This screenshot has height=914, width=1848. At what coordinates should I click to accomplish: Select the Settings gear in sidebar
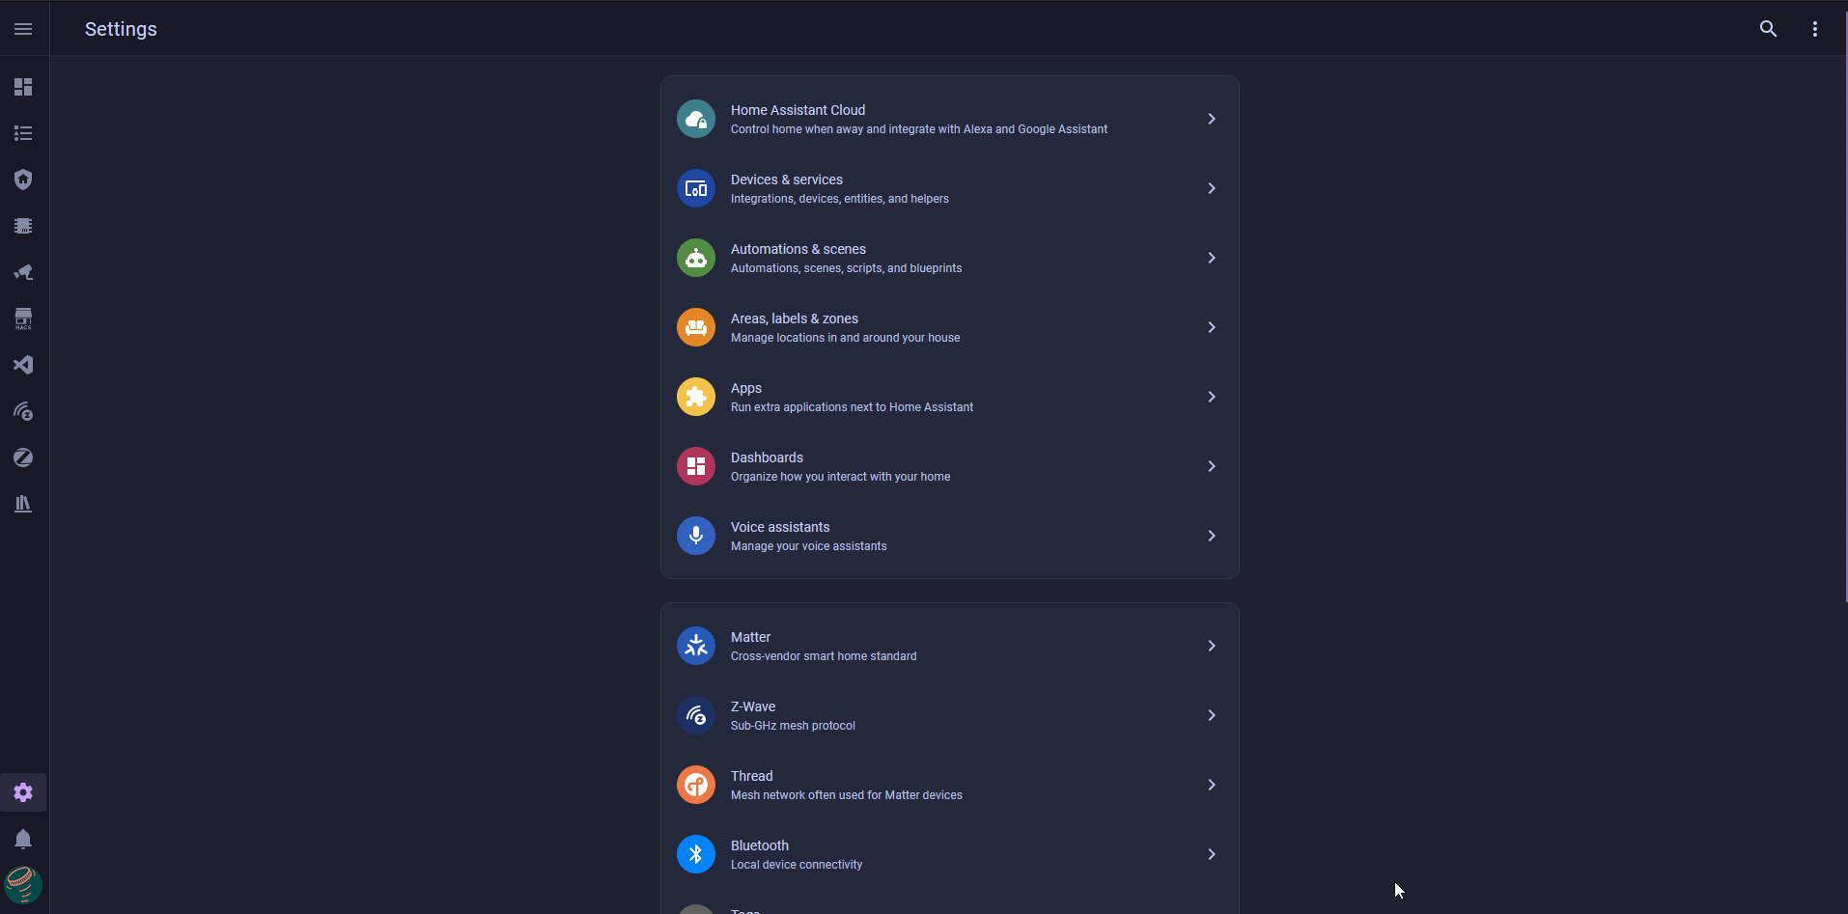click(23, 792)
